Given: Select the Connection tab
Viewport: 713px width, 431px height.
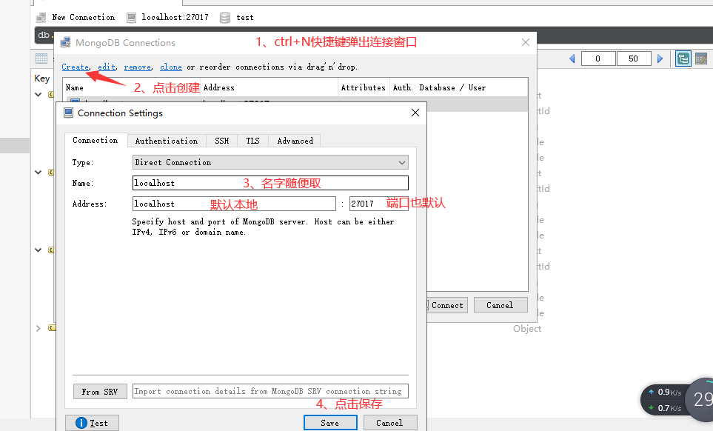Looking at the screenshot, I should (x=96, y=140).
